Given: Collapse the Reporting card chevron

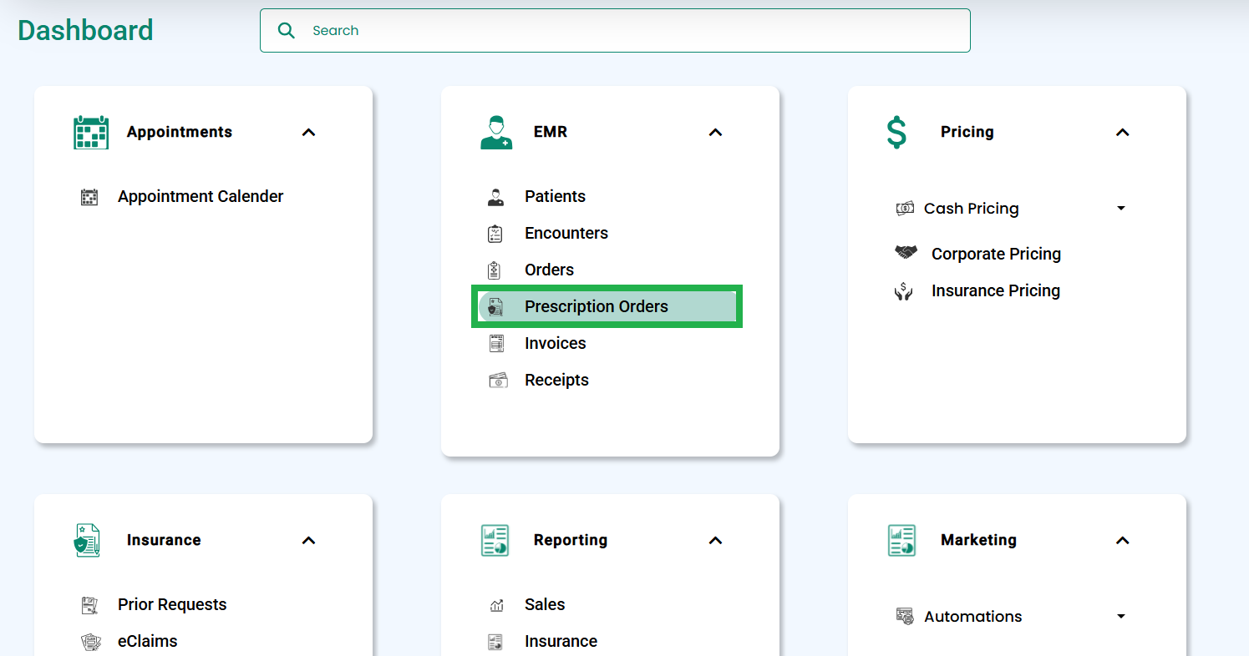Looking at the screenshot, I should [715, 540].
